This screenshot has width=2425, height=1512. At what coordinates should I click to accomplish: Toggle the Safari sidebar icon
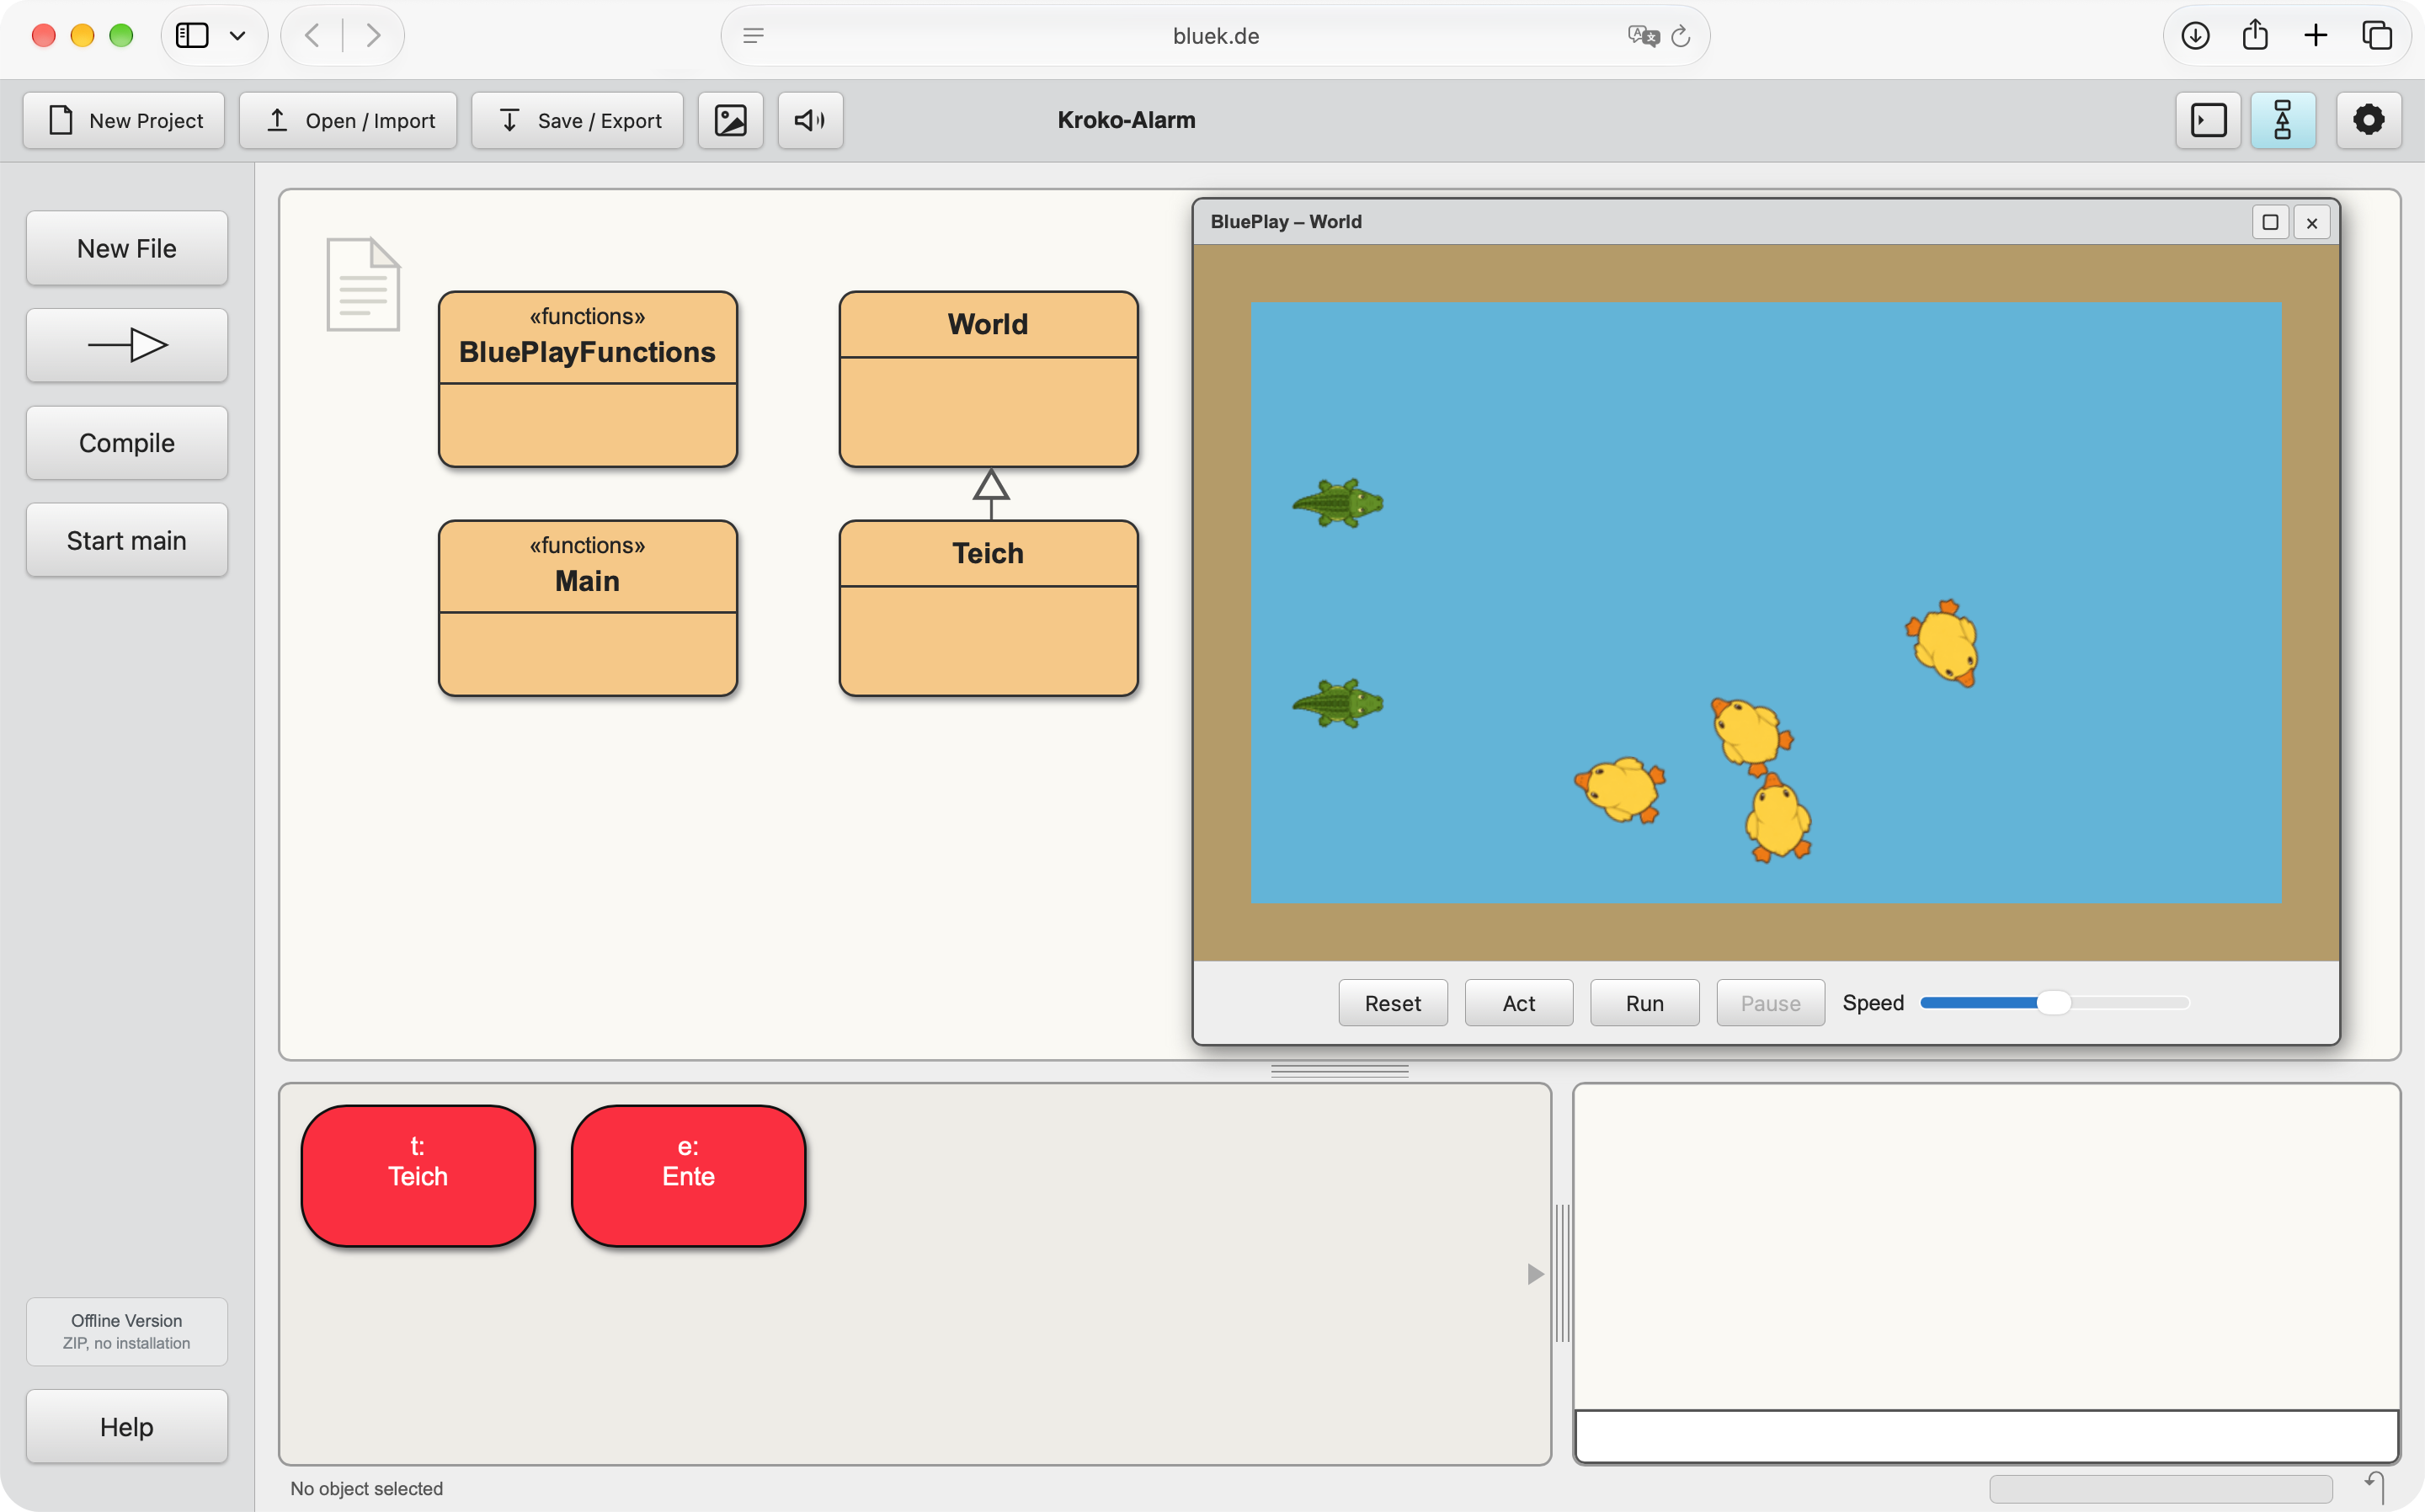click(192, 36)
